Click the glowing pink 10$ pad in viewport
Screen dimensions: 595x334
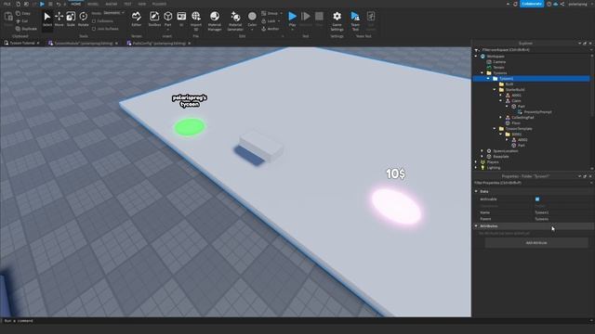(396, 207)
